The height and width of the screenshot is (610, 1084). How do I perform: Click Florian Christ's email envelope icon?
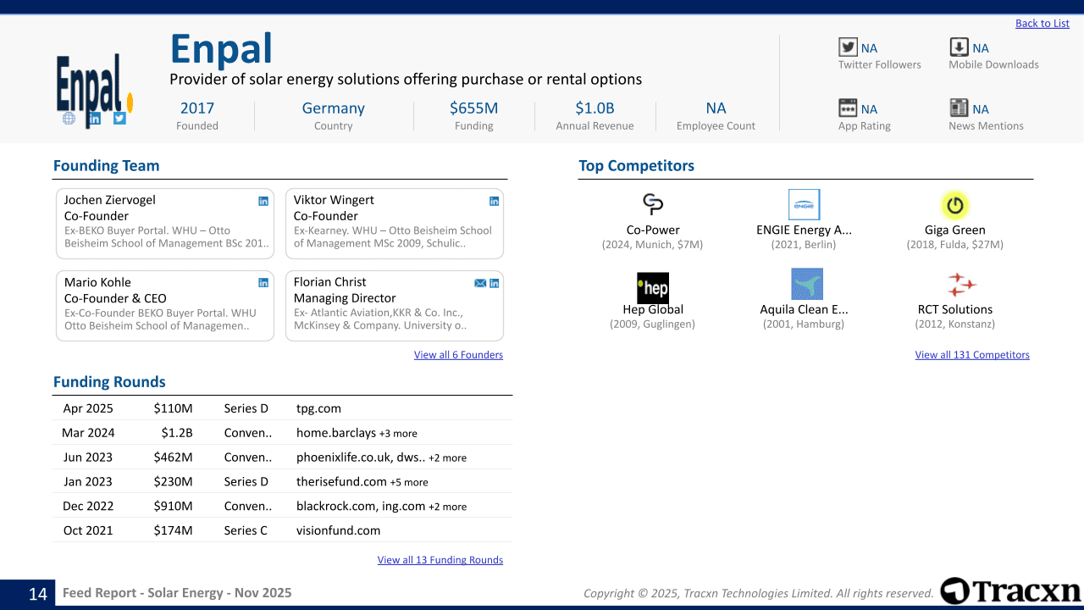[x=480, y=283]
